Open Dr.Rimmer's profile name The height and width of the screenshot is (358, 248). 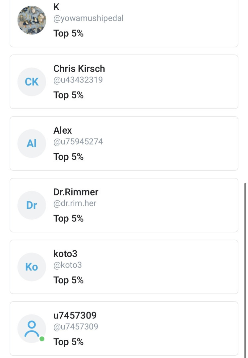76,192
